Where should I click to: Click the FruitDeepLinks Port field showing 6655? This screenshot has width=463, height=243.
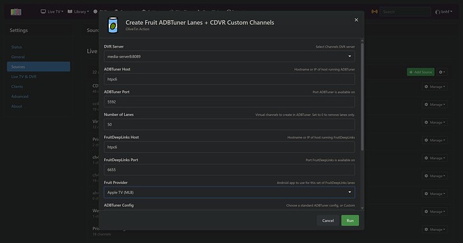click(229, 170)
